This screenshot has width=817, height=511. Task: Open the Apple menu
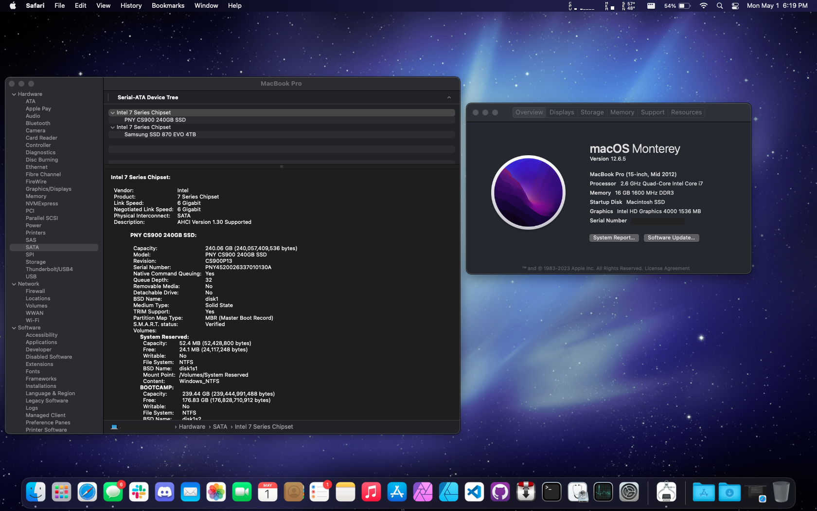pyautogui.click(x=13, y=6)
